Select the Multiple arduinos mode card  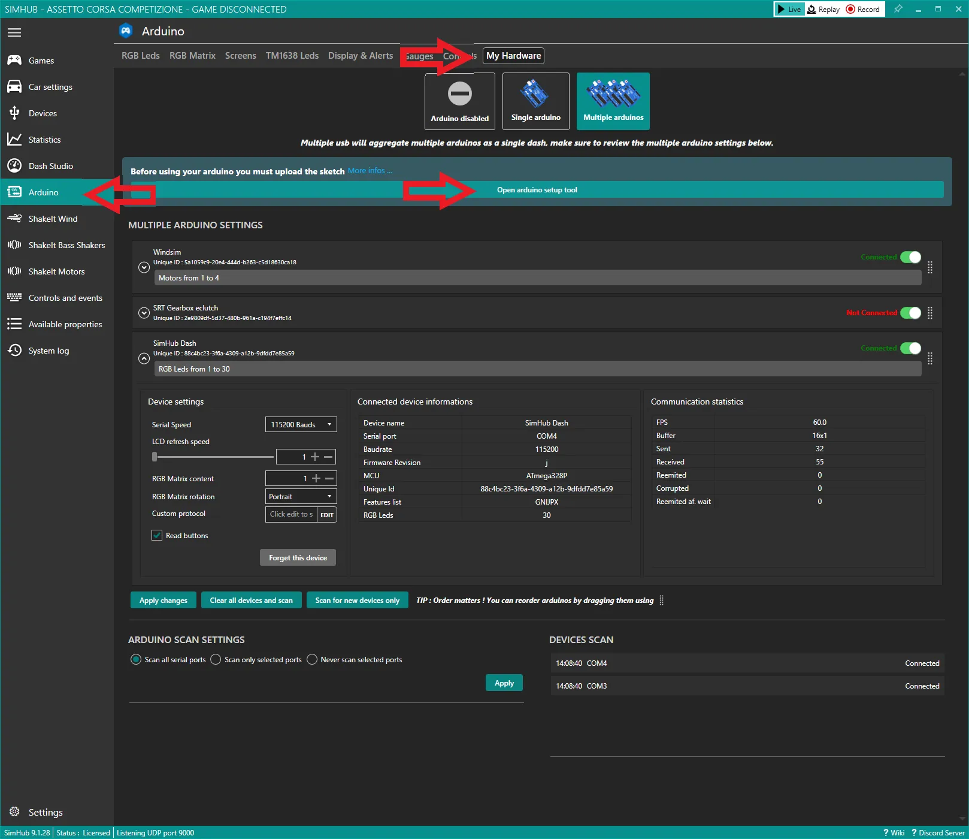point(613,101)
